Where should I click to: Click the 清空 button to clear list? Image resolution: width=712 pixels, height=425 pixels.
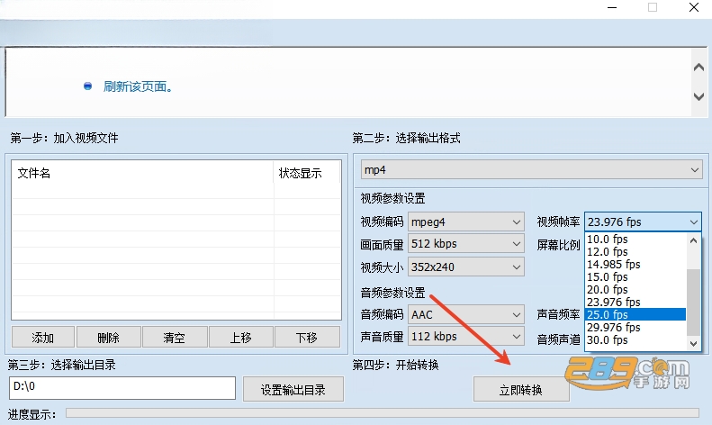(174, 338)
